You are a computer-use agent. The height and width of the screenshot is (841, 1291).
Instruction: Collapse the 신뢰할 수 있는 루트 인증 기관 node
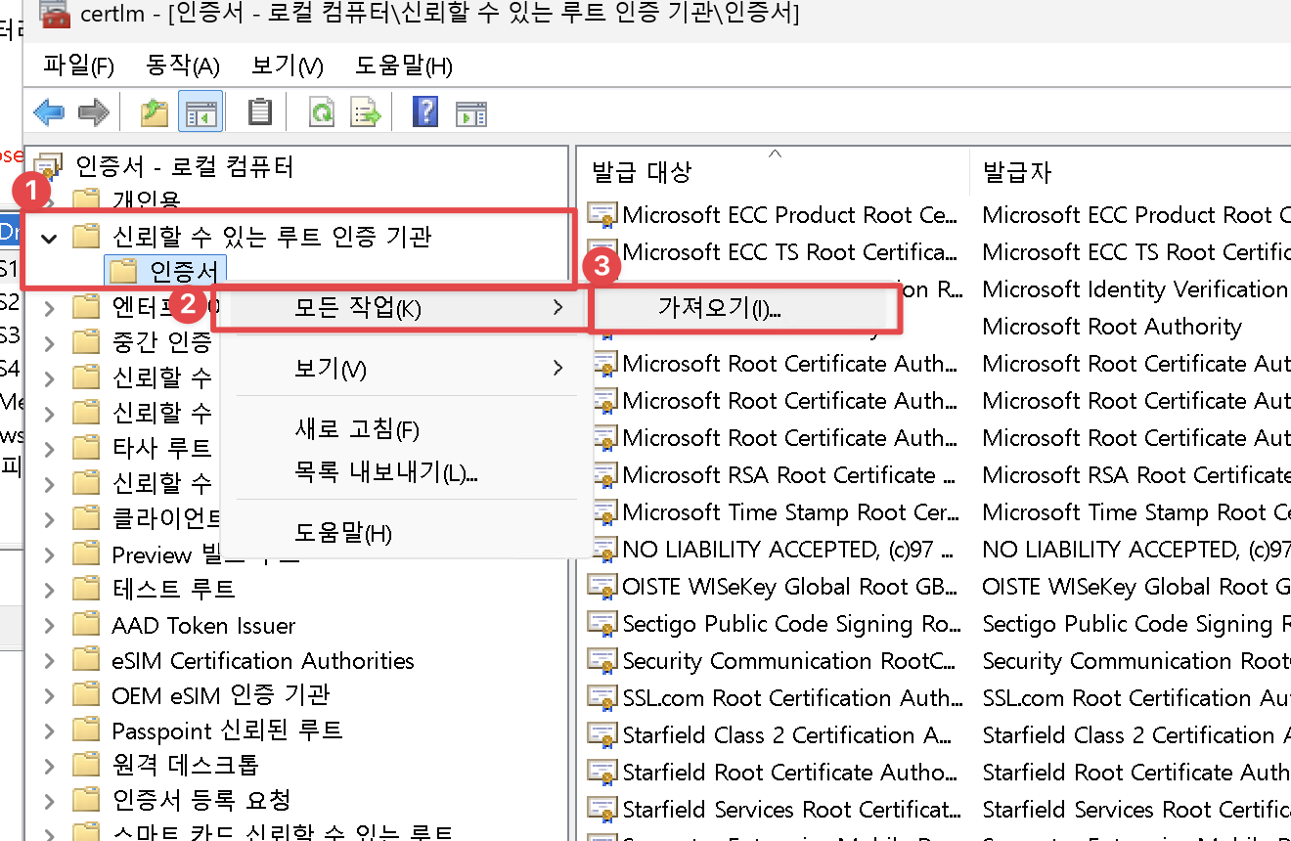click(49, 237)
